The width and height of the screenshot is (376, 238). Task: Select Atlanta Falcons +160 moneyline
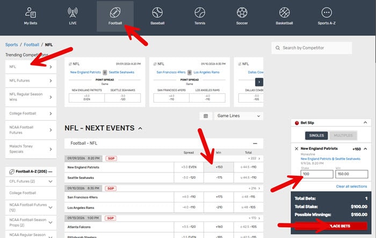click(x=219, y=227)
